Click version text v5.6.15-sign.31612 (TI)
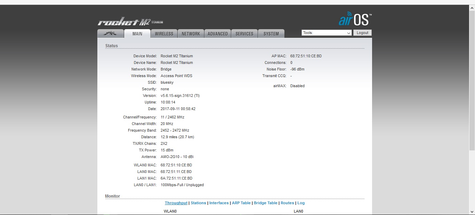 tap(180, 96)
